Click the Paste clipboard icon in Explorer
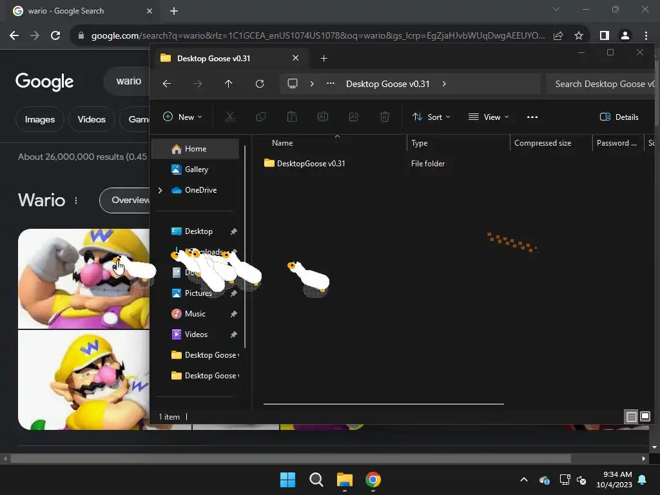Viewport: 660px width, 495px height. click(x=292, y=117)
